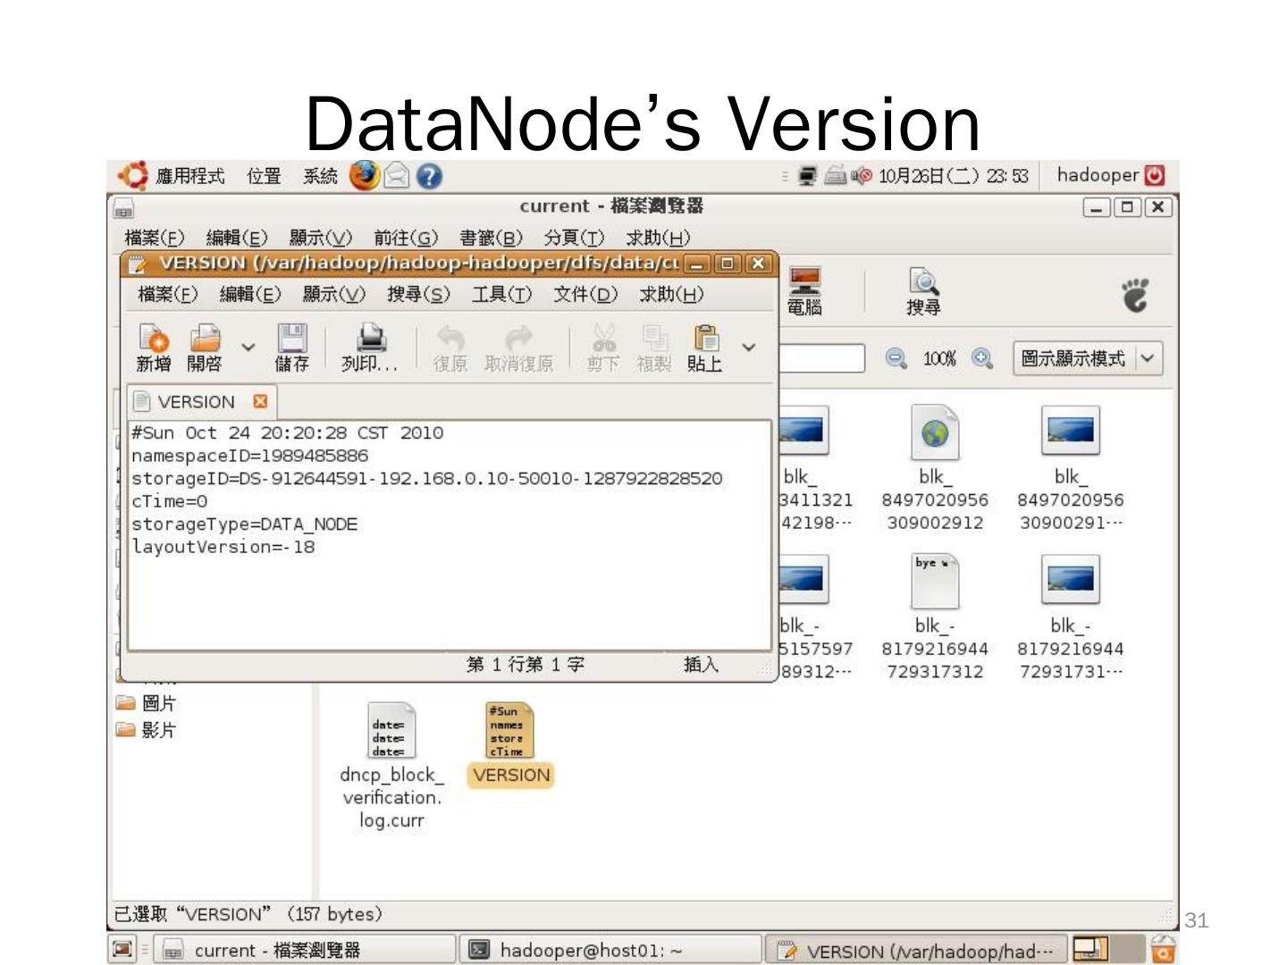Click the hadooper user name in the panel
Viewport: 1287px width, 965px height.
click(x=1098, y=175)
